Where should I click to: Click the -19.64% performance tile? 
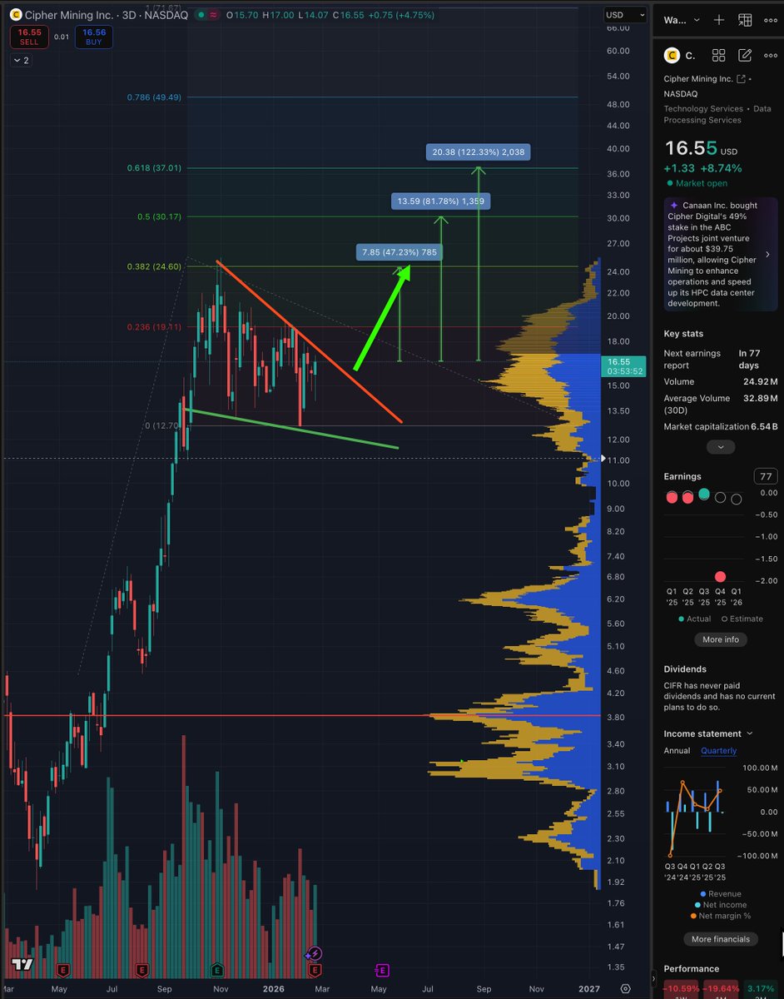721,990
